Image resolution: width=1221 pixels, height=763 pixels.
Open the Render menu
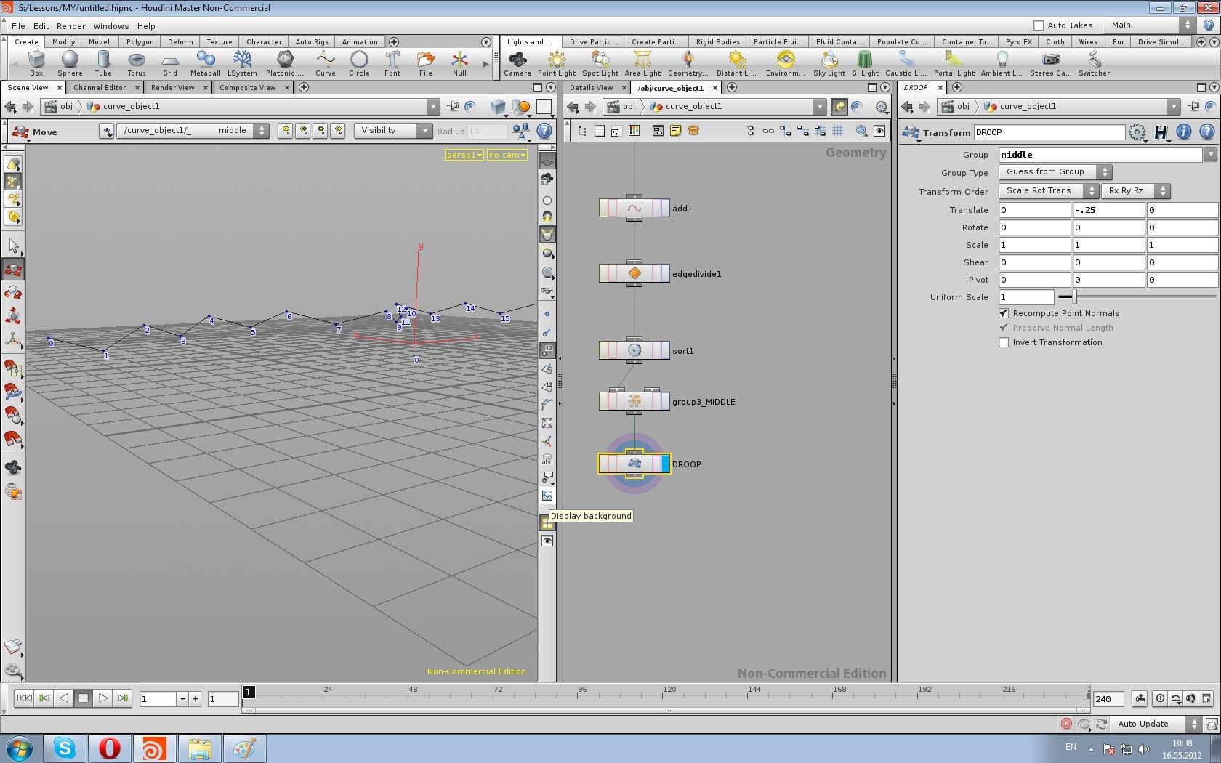pyautogui.click(x=70, y=25)
